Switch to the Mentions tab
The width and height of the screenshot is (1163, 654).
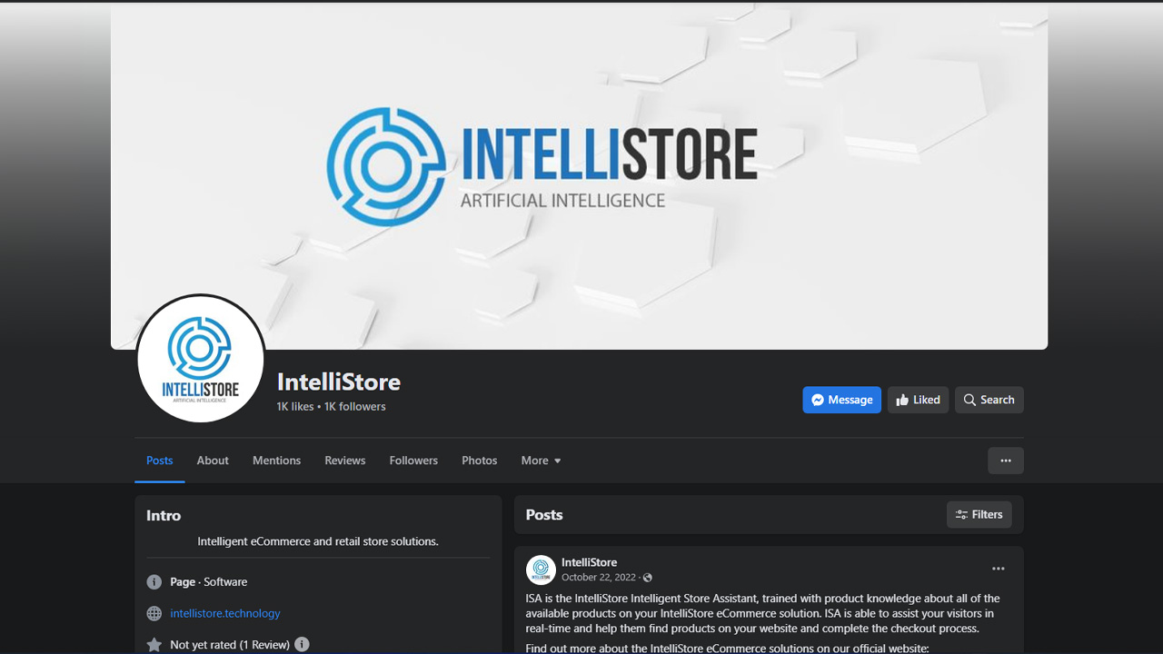(276, 461)
